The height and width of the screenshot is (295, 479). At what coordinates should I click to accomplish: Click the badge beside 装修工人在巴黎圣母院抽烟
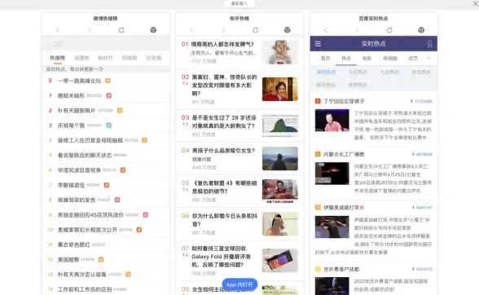[x=144, y=140]
